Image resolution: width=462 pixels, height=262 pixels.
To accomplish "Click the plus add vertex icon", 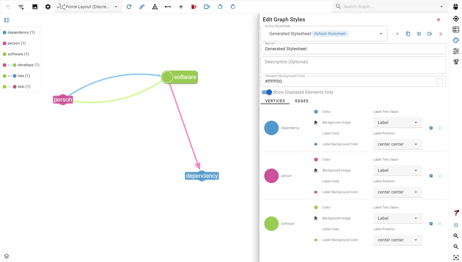I will point(181,7).
